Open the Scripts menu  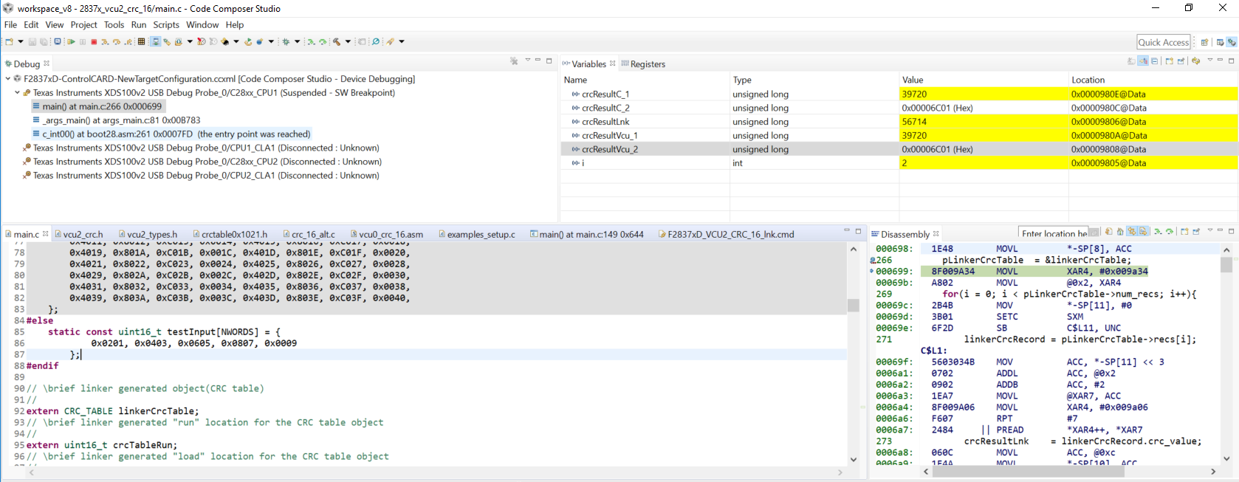click(166, 24)
